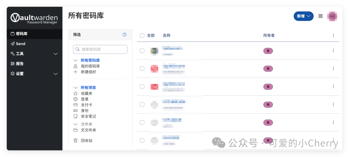Click the folder icon for 无文件夹
This screenshot has width=349, height=157.
[x=75, y=130]
